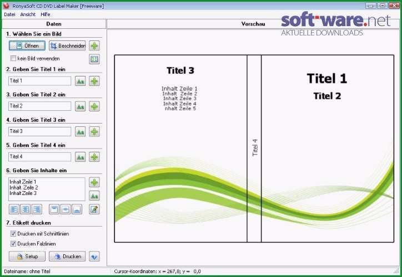Select Titel 1 text in preview
The width and height of the screenshot is (402, 277).
pos(327,78)
